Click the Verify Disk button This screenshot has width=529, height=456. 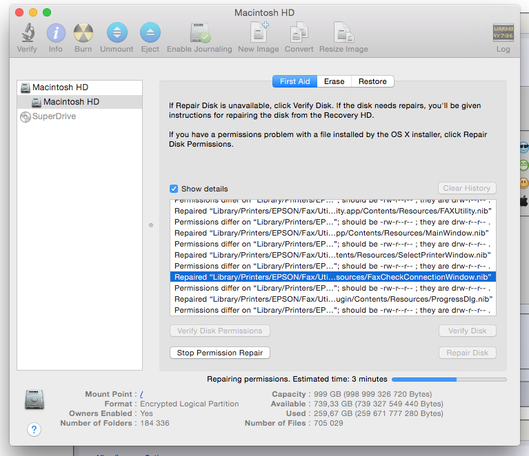(467, 331)
